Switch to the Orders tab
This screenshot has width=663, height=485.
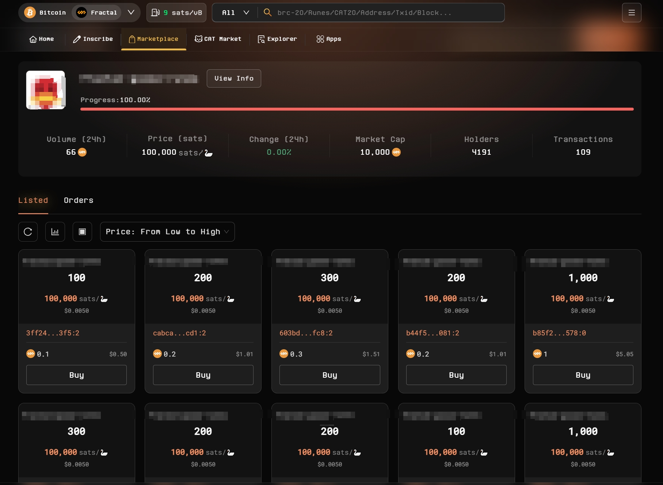79,200
